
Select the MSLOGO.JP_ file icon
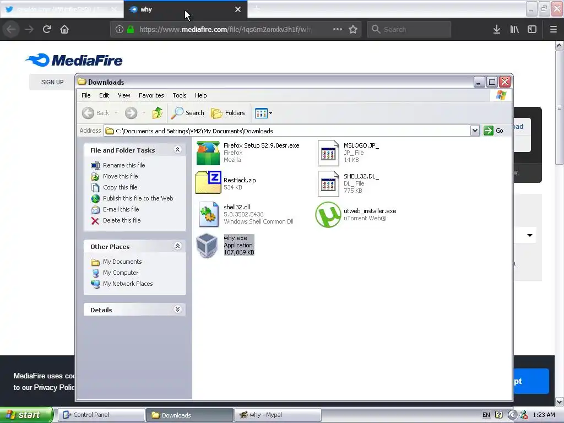click(328, 153)
